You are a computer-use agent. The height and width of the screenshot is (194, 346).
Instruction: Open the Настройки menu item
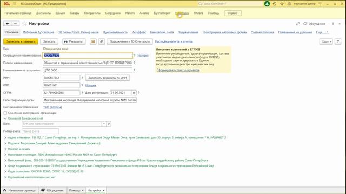pyautogui.click(x=182, y=13)
